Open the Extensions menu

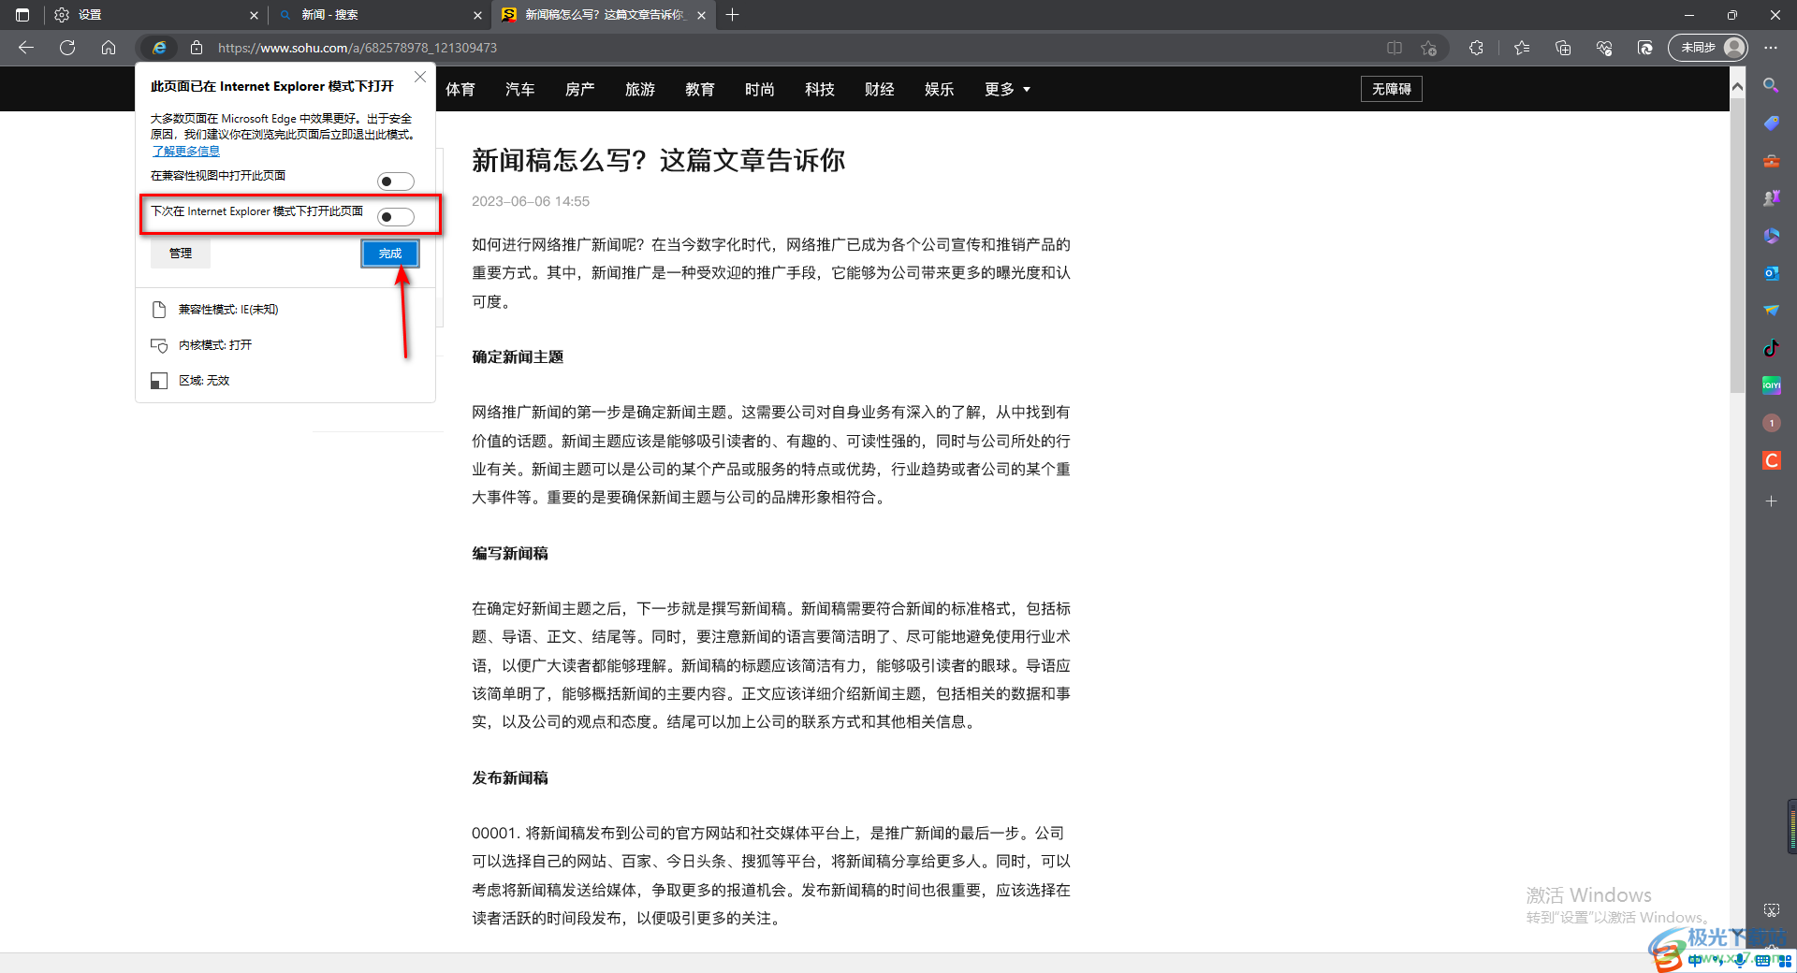pyautogui.click(x=1477, y=48)
